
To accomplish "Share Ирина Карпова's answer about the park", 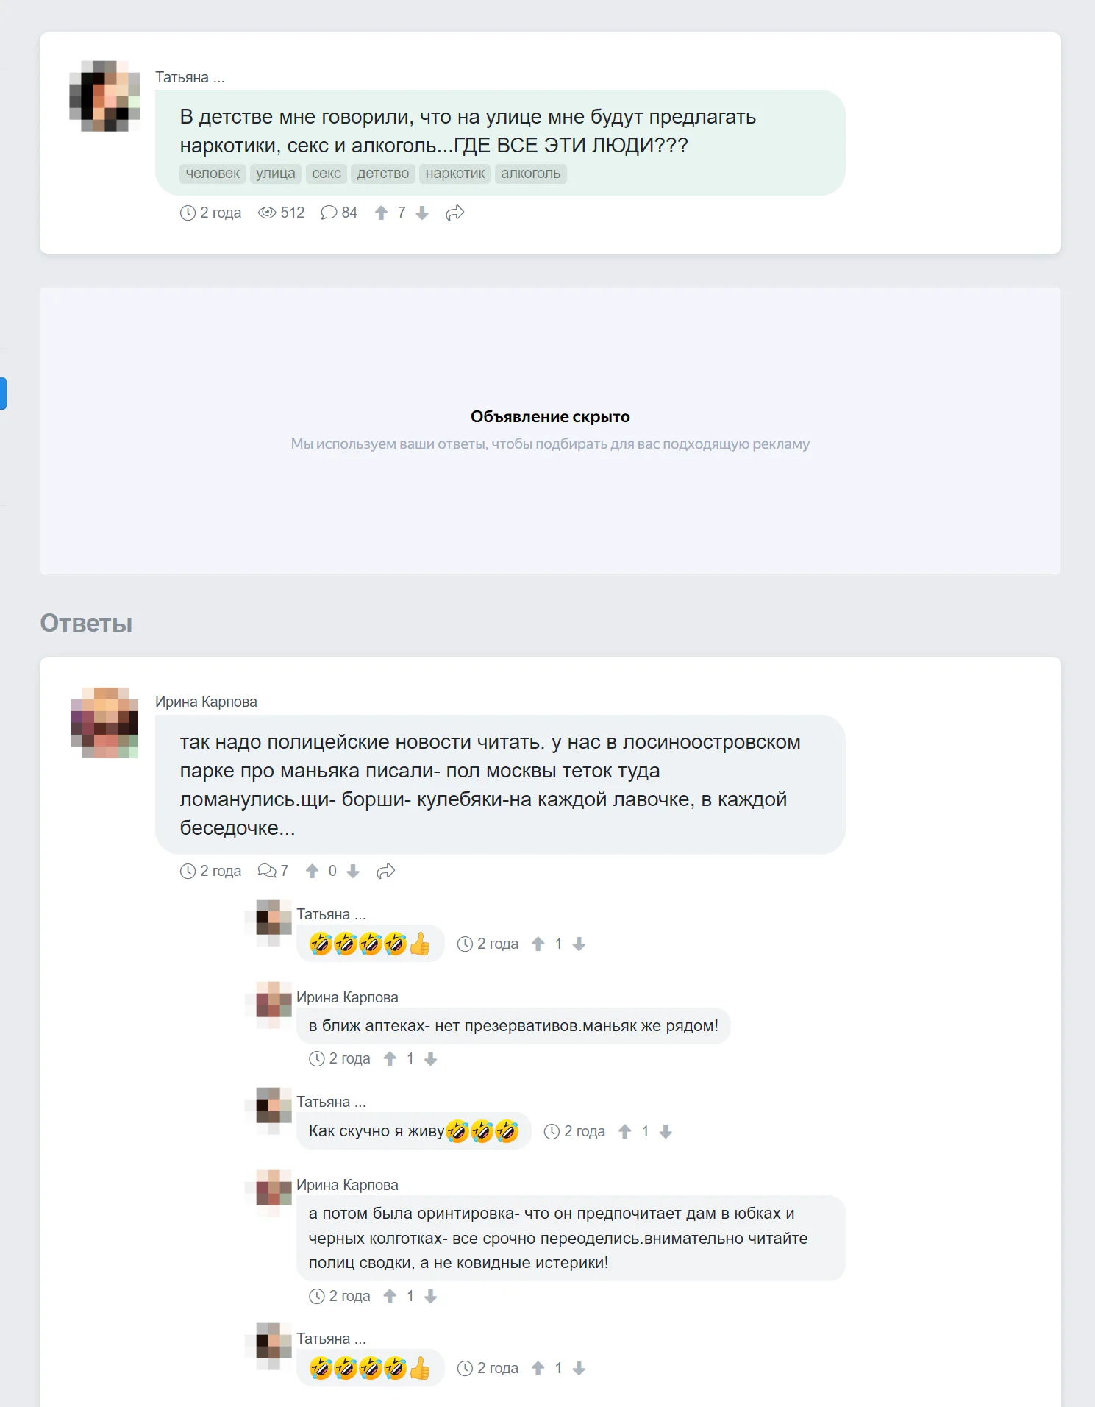I will pos(386,872).
